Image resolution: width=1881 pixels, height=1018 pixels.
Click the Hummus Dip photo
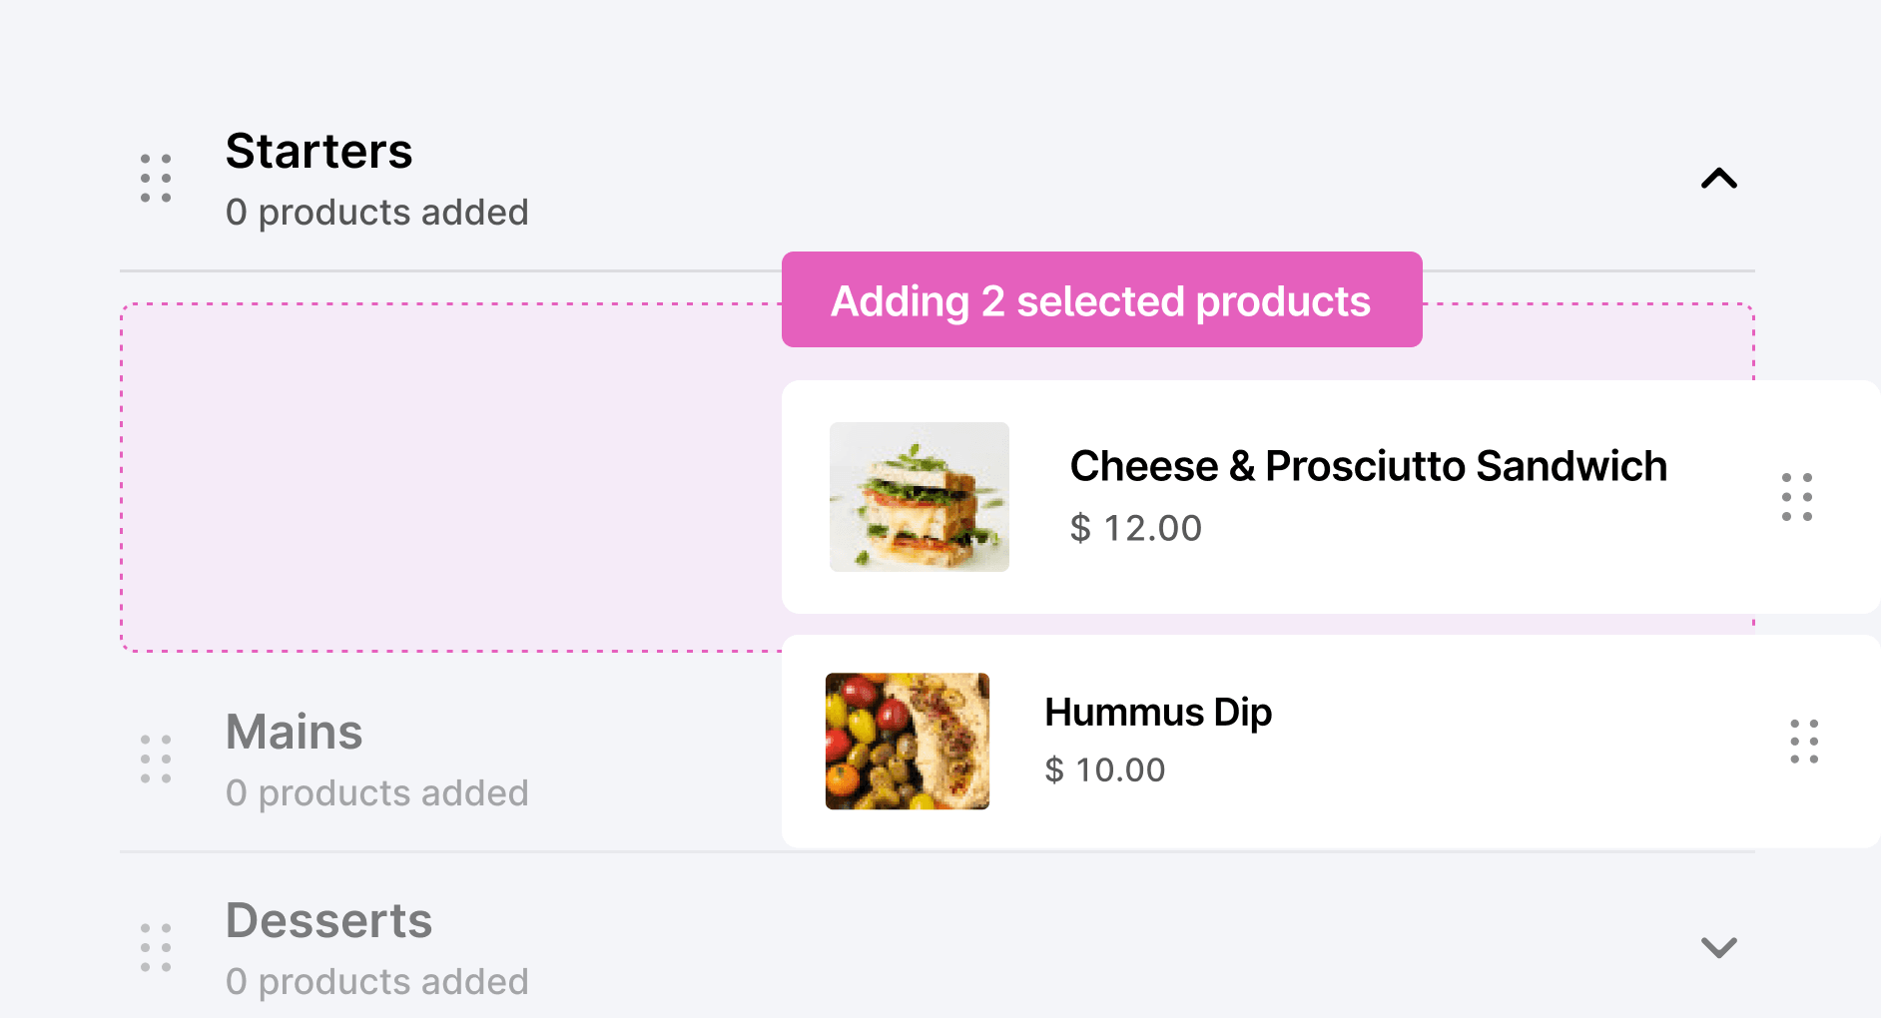pyautogui.click(x=907, y=741)
